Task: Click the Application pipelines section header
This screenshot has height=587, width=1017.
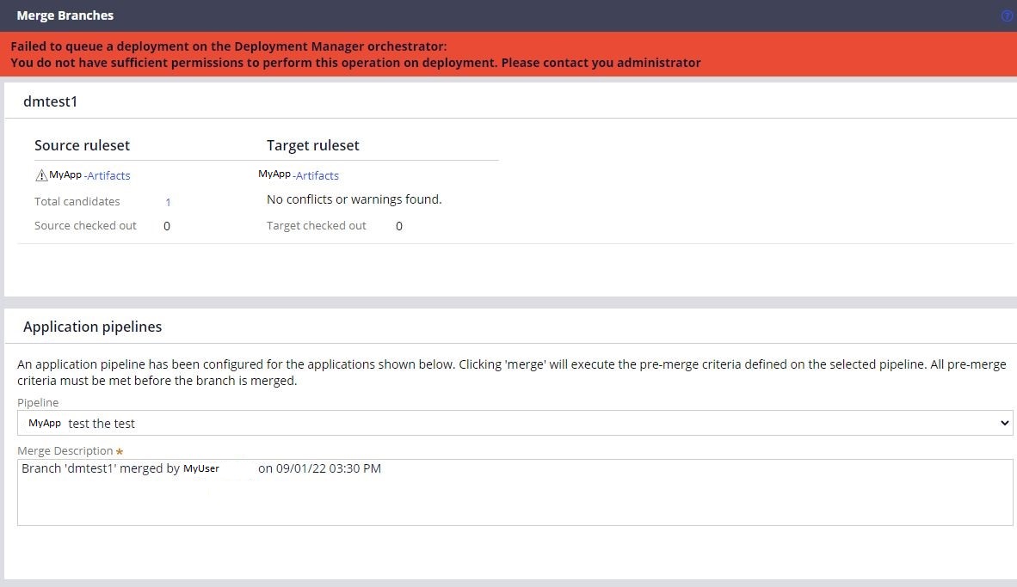Action: tap(92, 326)
